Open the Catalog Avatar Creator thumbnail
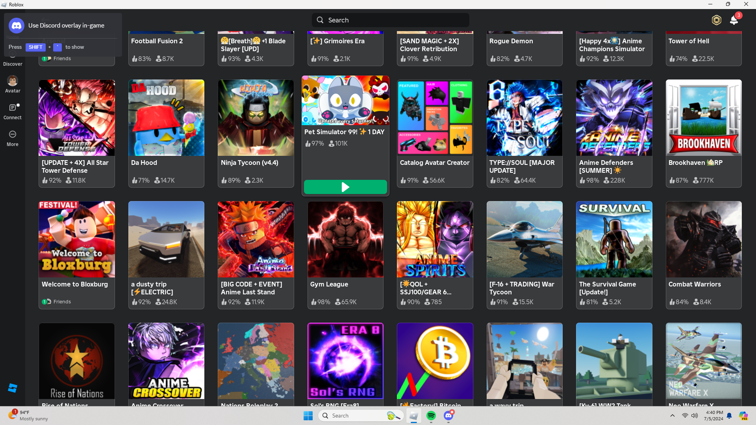The image size is (756, 425). (x=435, y=118)
